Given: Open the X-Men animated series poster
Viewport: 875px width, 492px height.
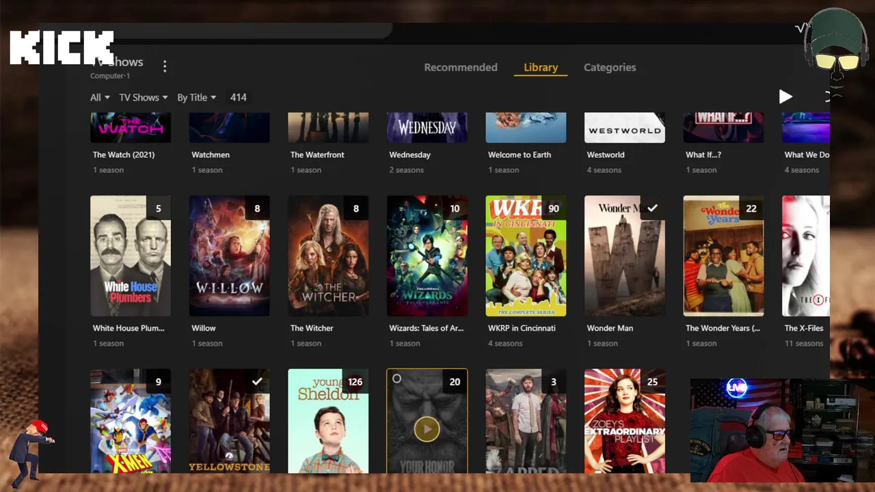Looking at the screenshot, I should tap(131, 421).
